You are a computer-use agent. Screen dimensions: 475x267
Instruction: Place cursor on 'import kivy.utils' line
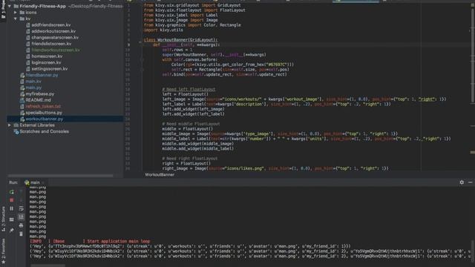(163, 30)
